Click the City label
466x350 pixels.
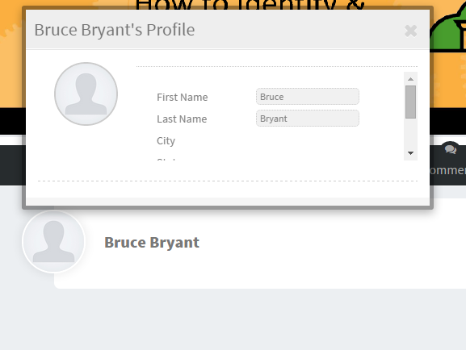166,140
